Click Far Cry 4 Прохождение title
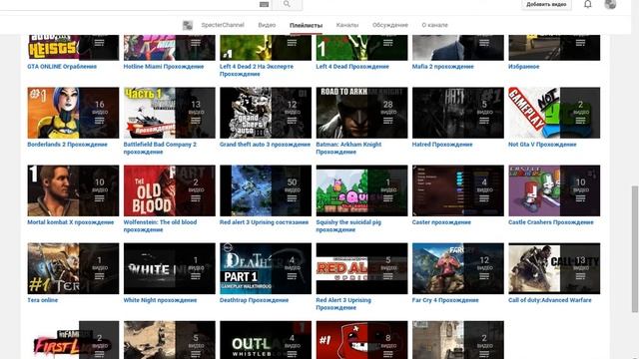 [445, 300]
